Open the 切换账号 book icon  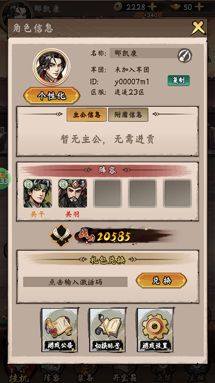(x=107, y=330)
